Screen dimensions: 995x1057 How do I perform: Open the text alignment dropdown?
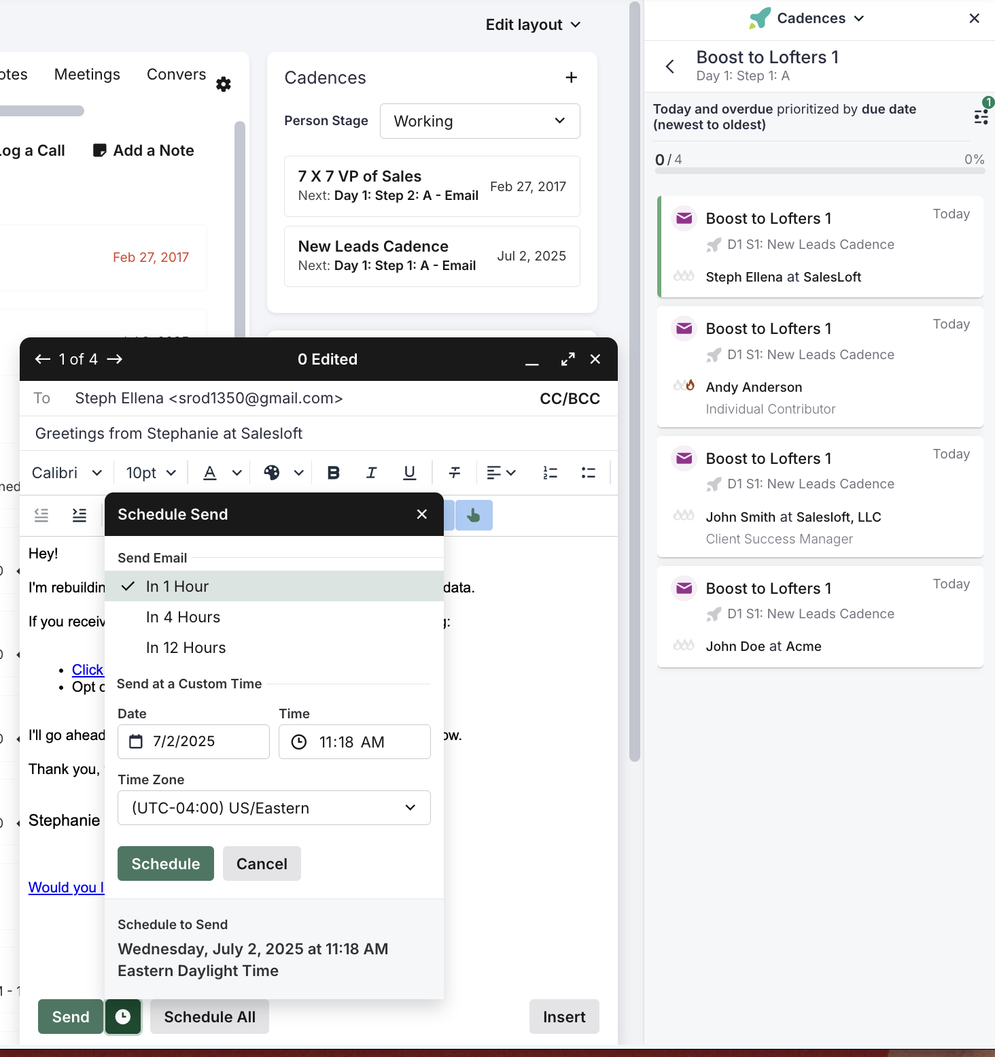point(502,473)
